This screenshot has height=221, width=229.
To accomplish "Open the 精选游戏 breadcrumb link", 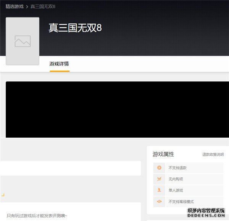I will 15,6.
